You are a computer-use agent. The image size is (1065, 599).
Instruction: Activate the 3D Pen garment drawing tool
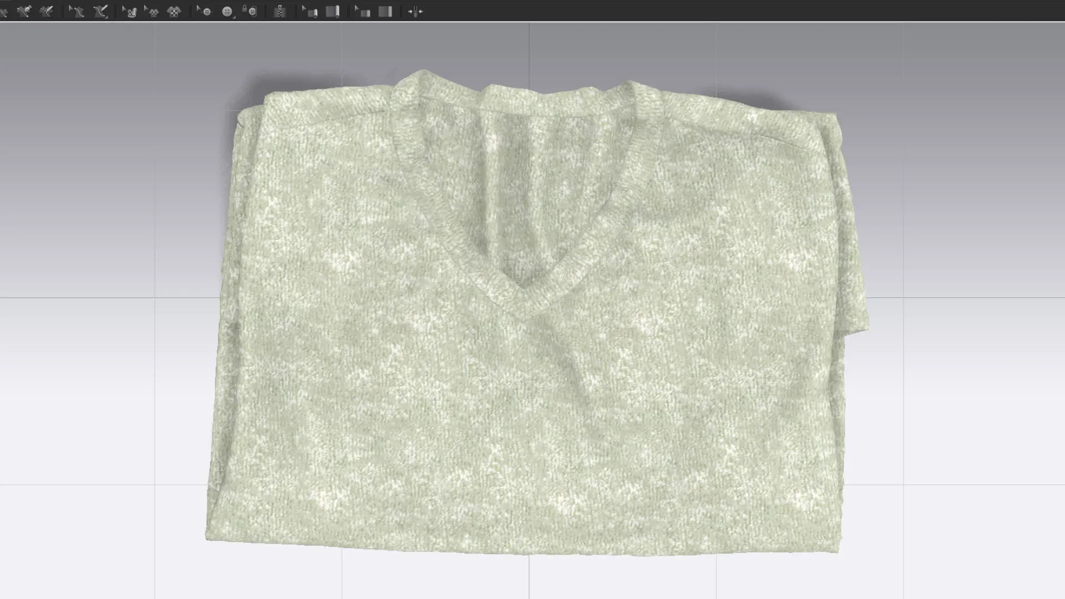[x=100, y=11]
